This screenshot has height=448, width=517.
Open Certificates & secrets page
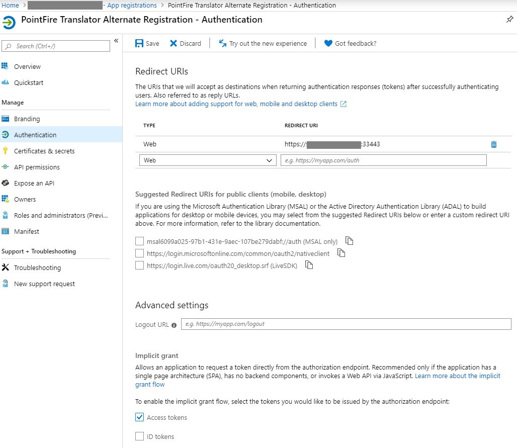44,151
